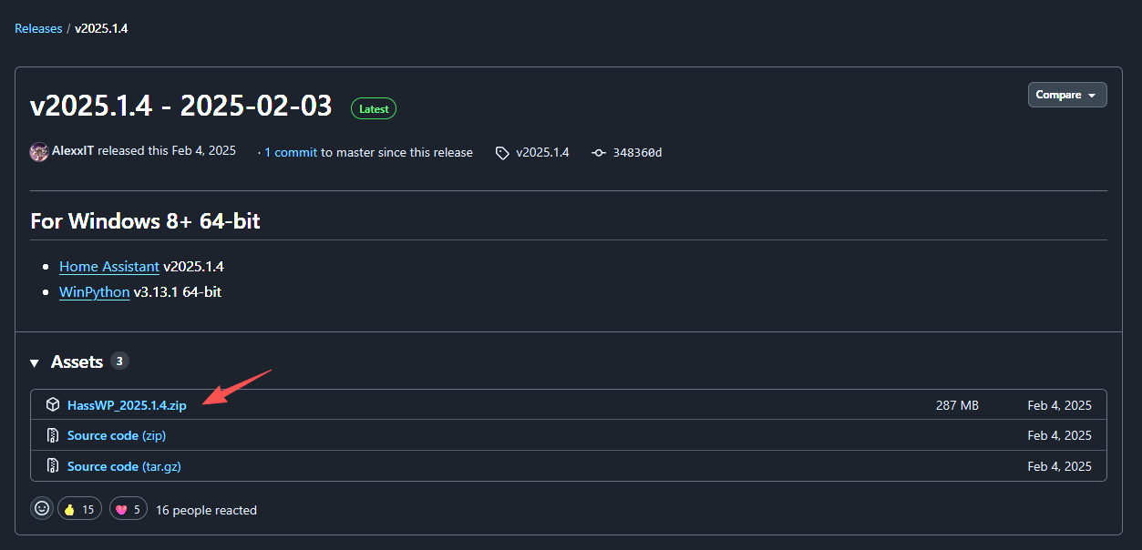Click the Latest release badge
The height and width of the screenshot is (550, 1142).
coord(374,108)
